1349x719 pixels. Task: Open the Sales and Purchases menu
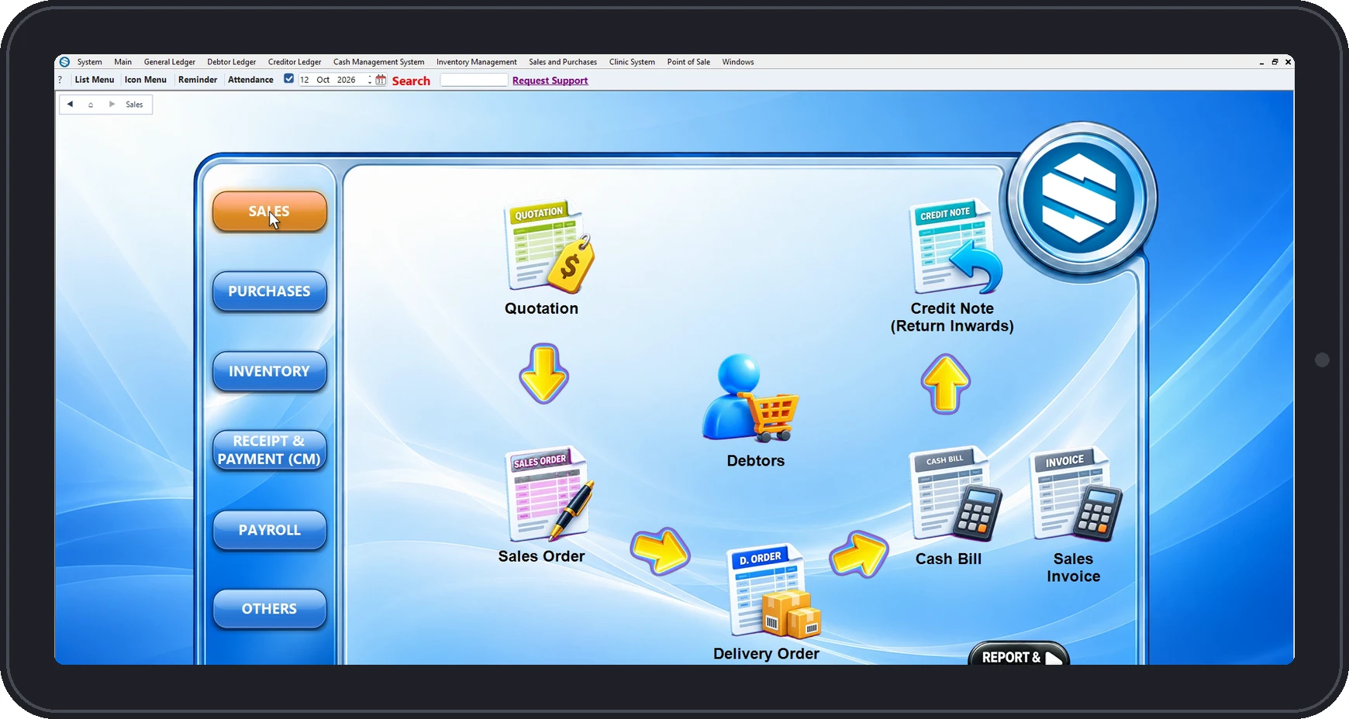point(563,62)
